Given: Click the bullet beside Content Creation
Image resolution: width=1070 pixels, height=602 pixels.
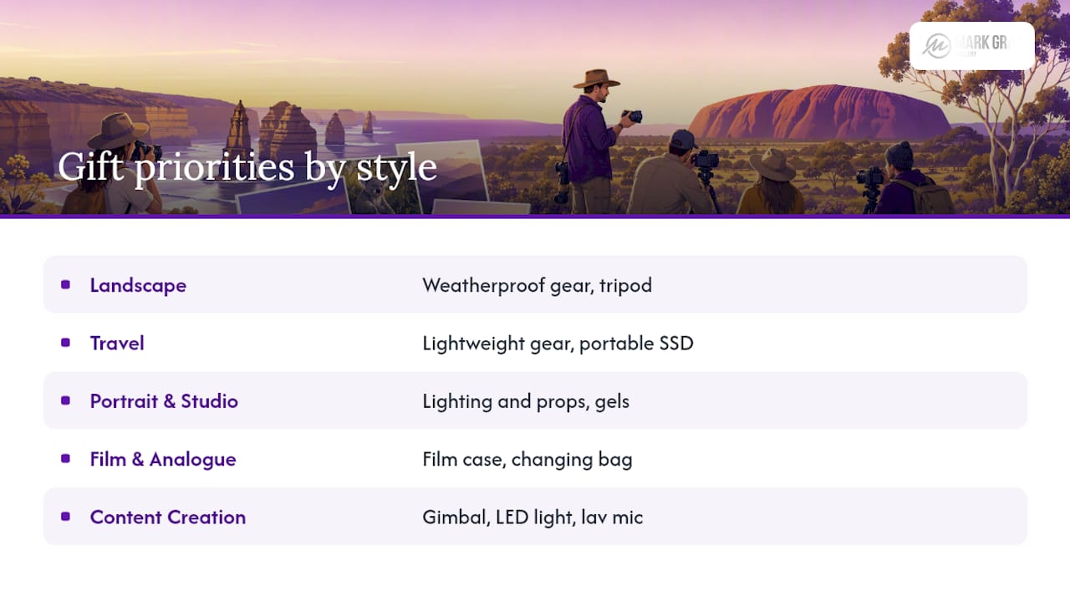Looking at the screenshot, I should (x=65, y=517).
